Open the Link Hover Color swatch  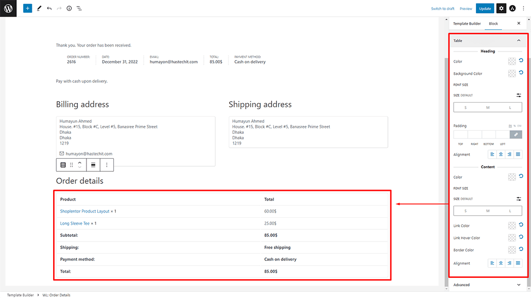512,238
